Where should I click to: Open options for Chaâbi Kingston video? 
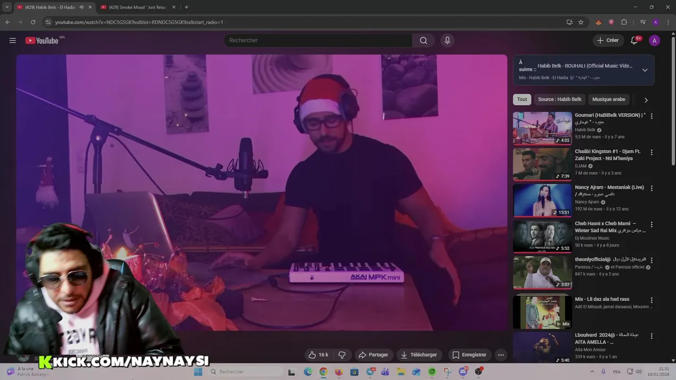[652, 153]
